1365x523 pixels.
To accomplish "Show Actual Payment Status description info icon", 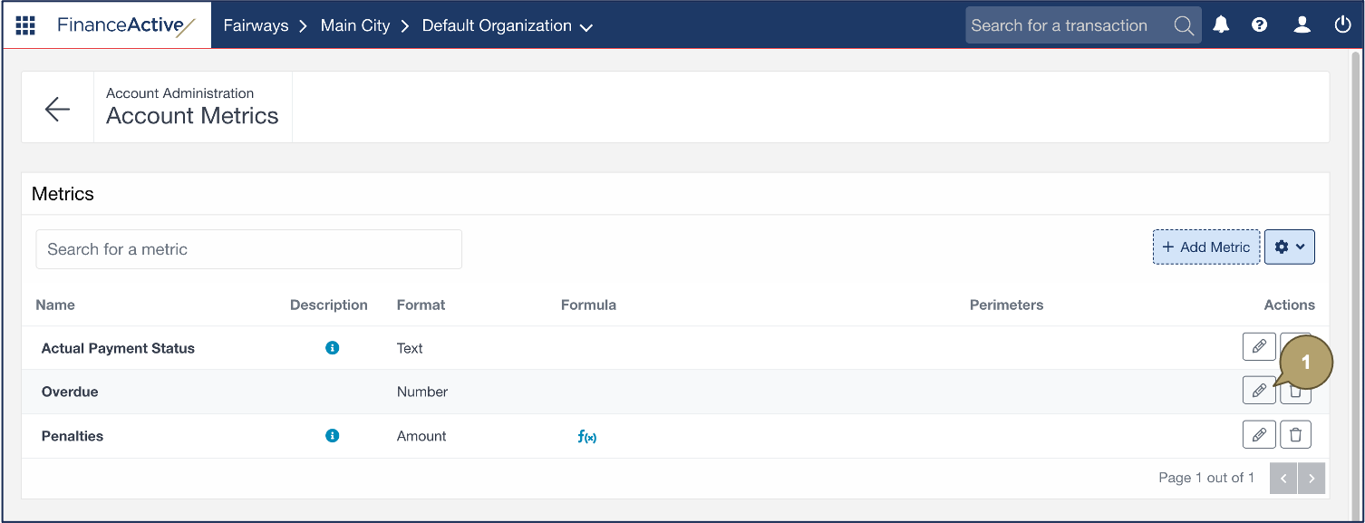I will pyautogui.click(x=332, y=348).
